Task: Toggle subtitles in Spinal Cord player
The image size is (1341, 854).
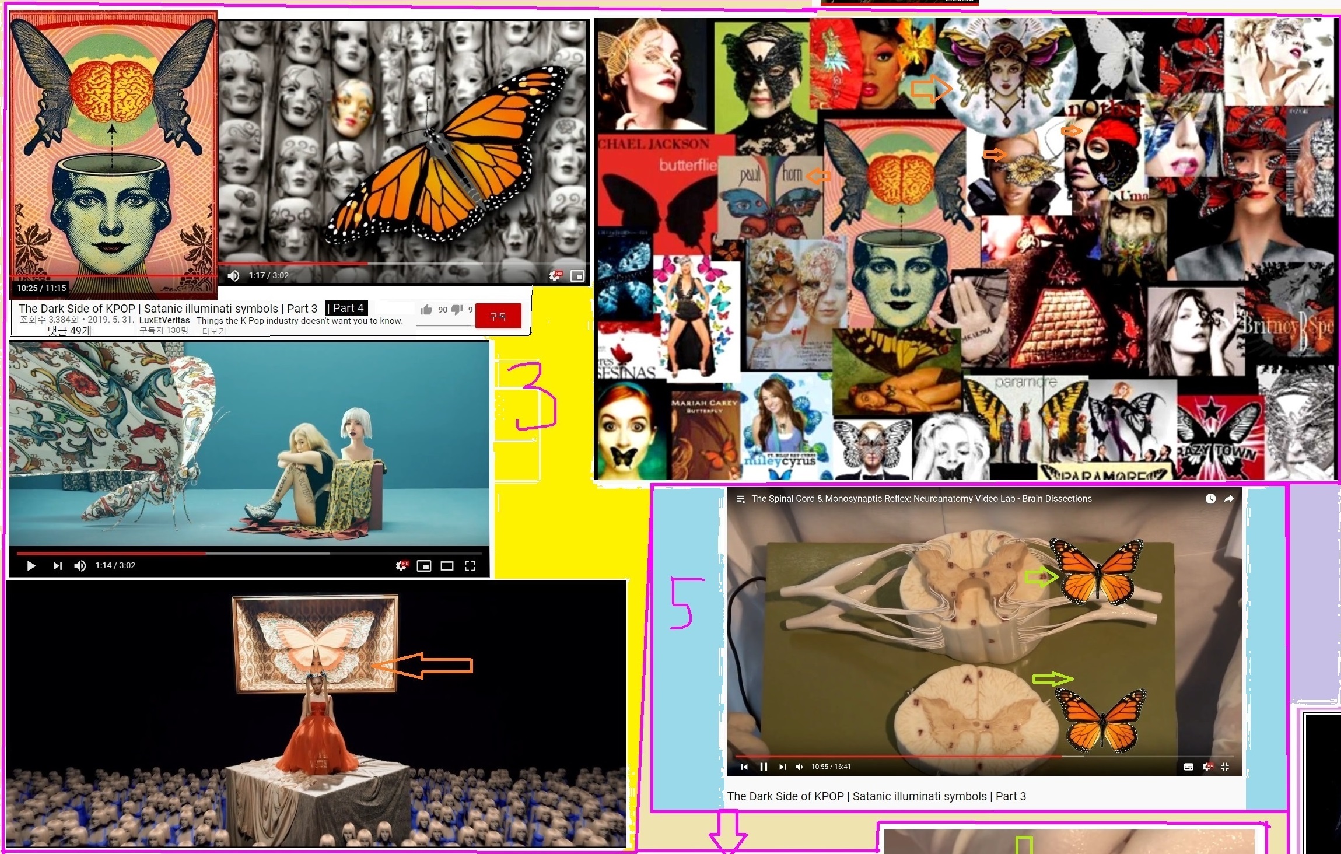Action: [x=1188, y=767]
